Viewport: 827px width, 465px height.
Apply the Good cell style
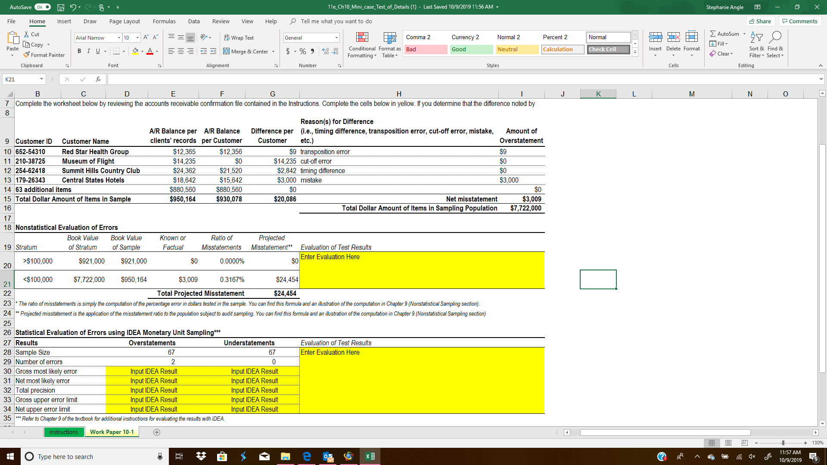(x=471, y=49)
